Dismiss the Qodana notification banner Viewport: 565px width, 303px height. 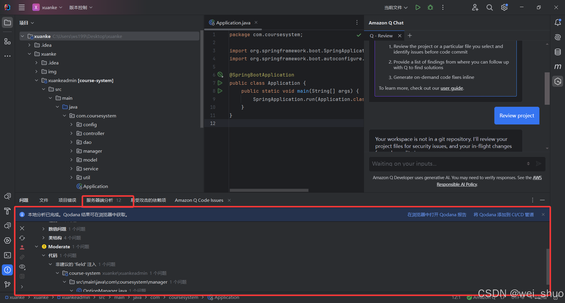[543, 214]
